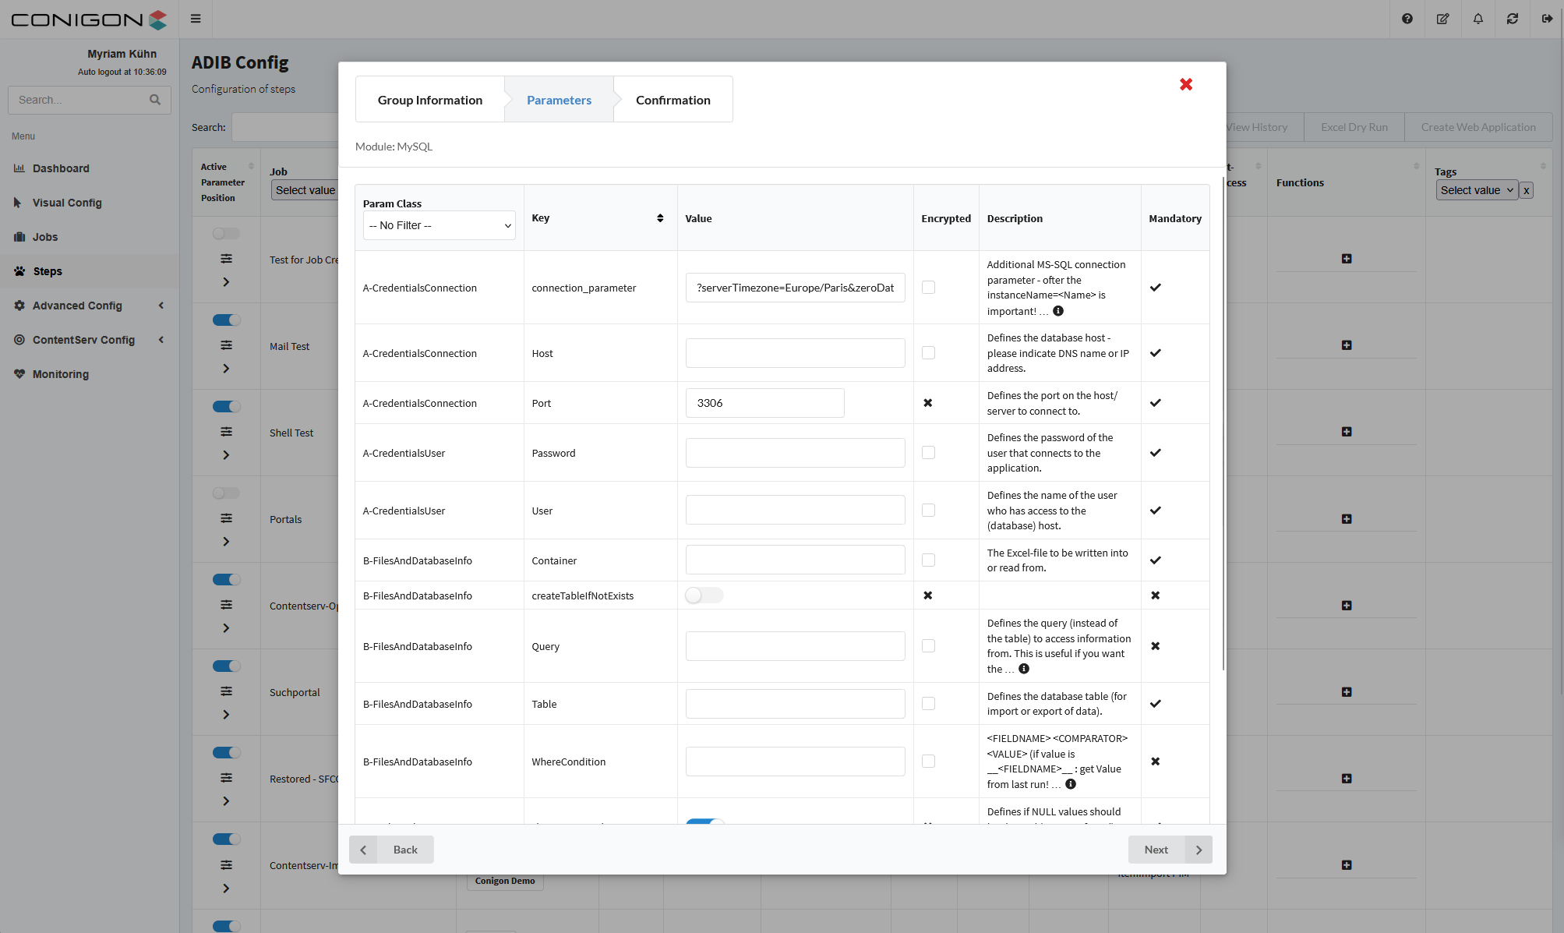Click the edit note icon in header
Image resolution: width=1564 pixels, height=933 pixels.
click(x=1442, y=19)
